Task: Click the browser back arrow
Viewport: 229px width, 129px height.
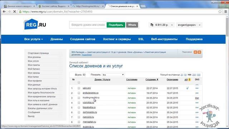Action: (4, 11)
